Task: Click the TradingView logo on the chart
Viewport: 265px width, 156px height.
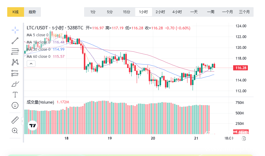Action: pyautogui.click(x=32, y=126)
